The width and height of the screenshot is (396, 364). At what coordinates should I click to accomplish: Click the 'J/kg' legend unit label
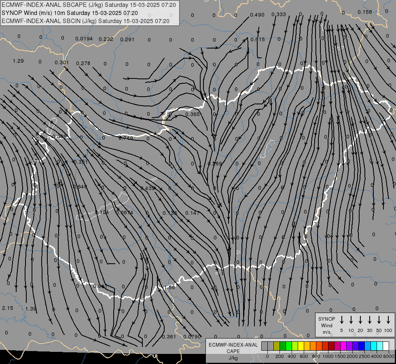(233, 358)
